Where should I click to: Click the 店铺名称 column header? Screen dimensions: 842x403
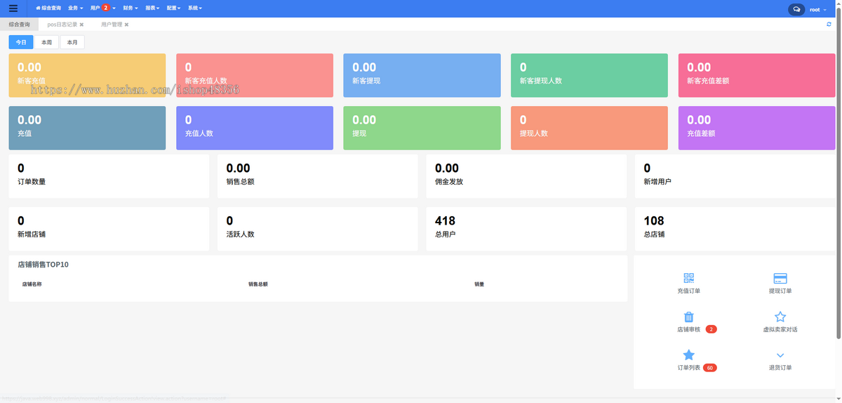pyautogui.click(x=32, y=284)
